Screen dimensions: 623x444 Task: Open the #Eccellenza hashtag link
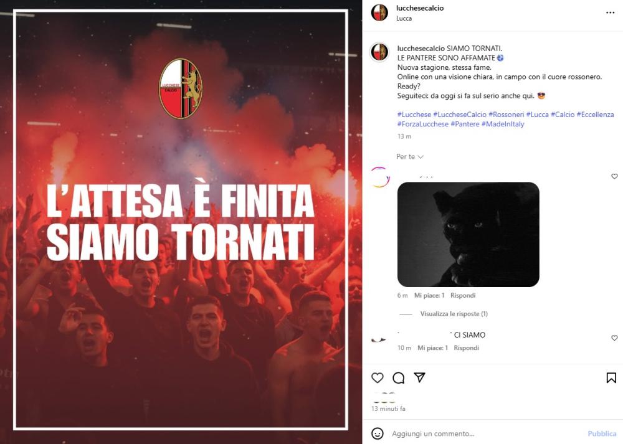click(x=595, y=115)
